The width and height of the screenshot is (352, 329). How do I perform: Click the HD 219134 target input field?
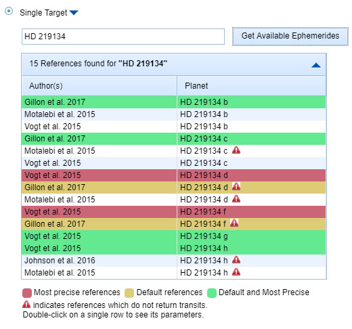(x=123, y=37)
